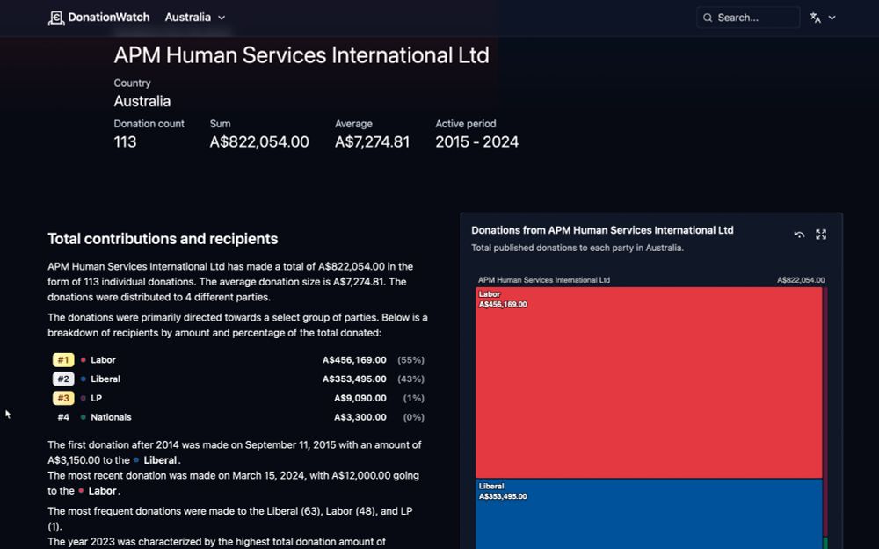The image size is (879, 549).
Task: Click the translate language icon
Action: (815, 18)
